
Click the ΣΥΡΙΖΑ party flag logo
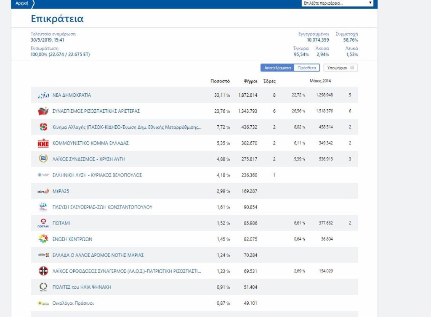[43, 111]
